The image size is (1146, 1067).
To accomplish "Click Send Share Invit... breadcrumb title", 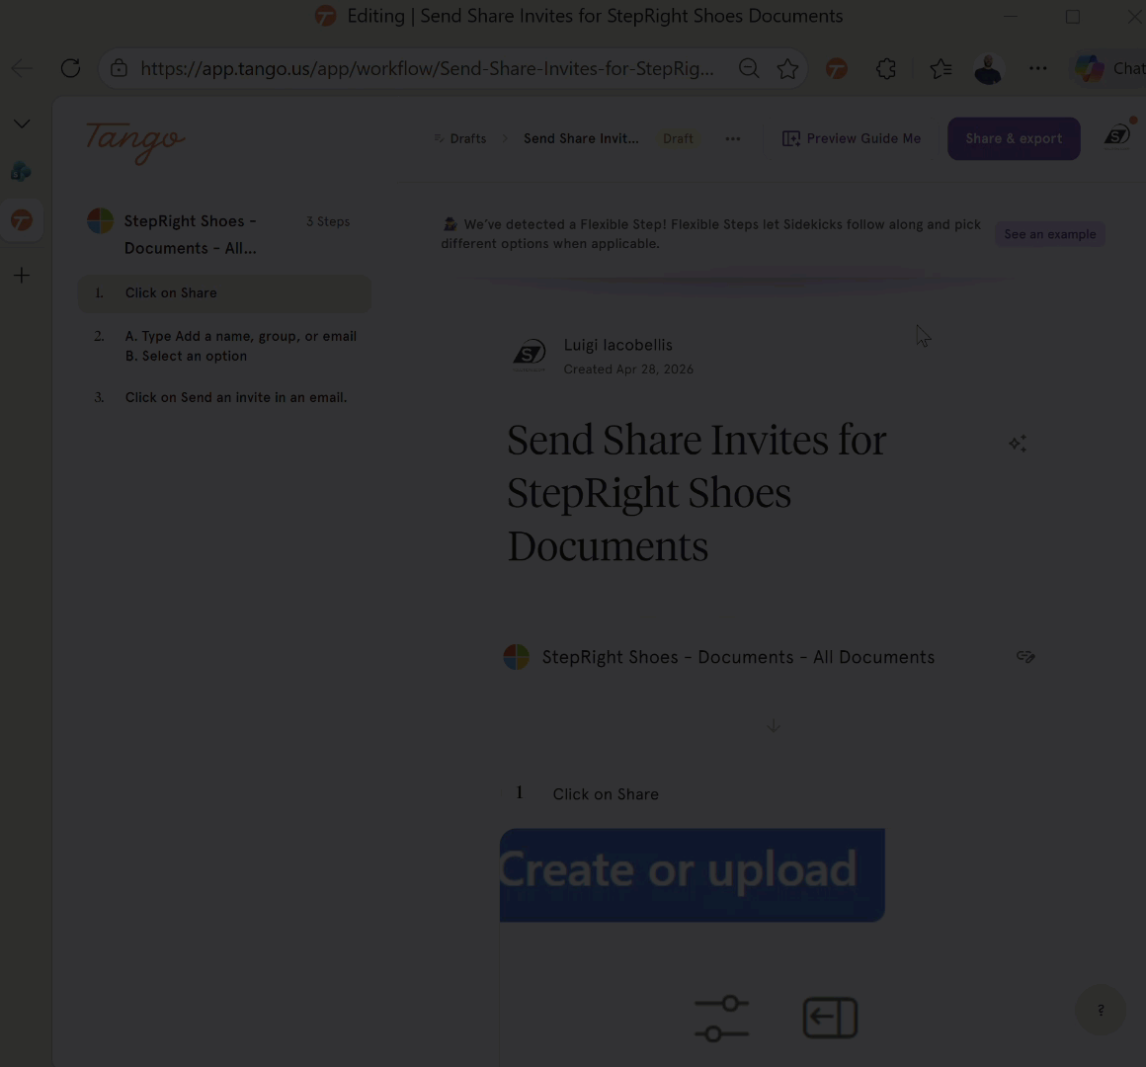I will point(581,139).
